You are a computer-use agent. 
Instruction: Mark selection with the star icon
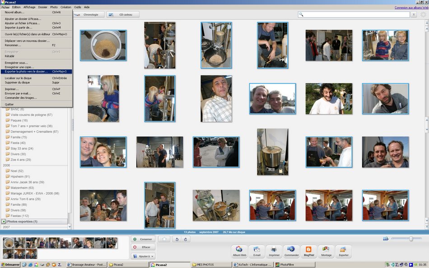[x=164, y=239]
